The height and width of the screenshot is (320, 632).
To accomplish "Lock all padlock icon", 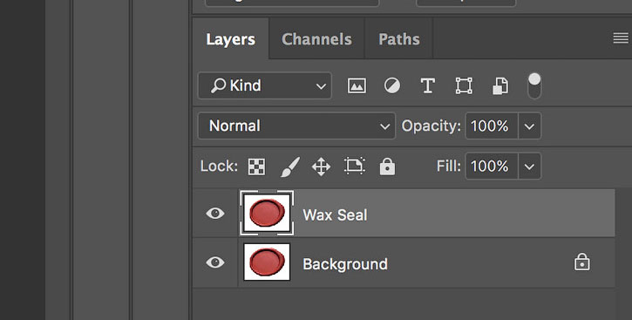I will 387,166.
